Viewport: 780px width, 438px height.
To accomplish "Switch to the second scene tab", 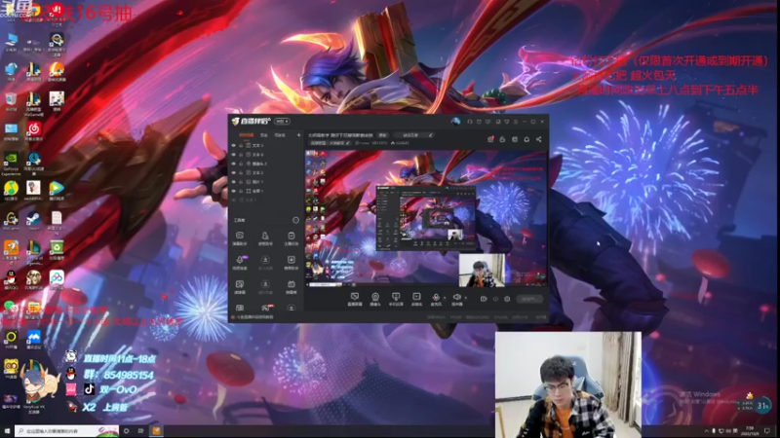I will coord(263,135).
